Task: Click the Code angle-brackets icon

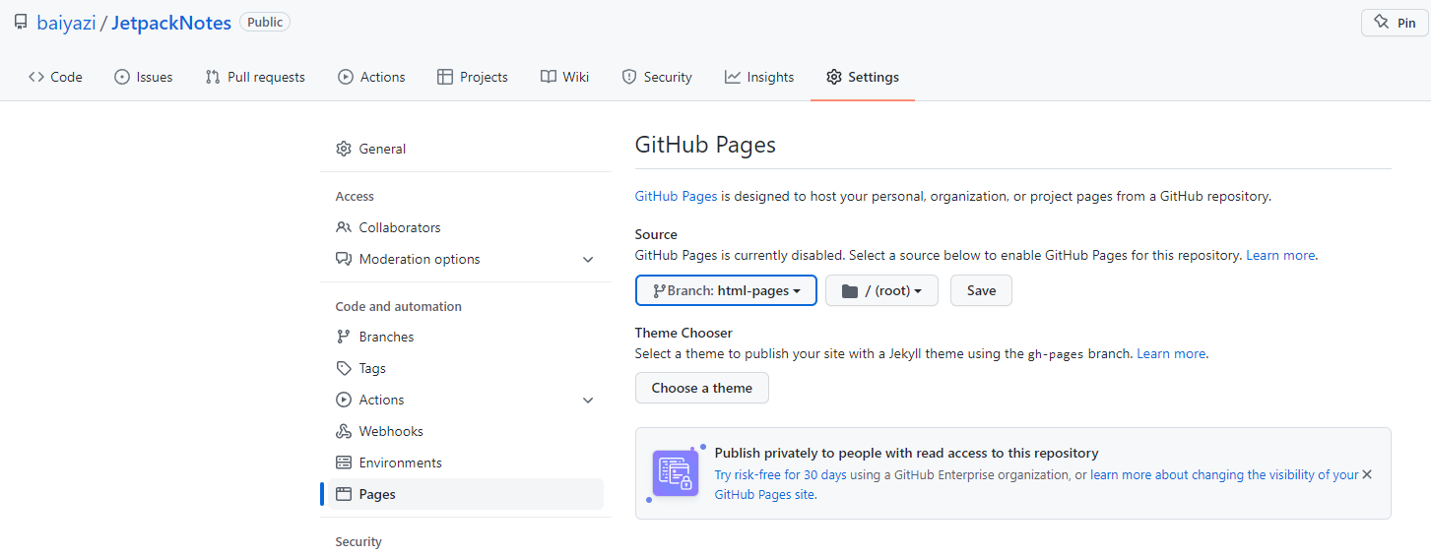Action: pos(36,77)
